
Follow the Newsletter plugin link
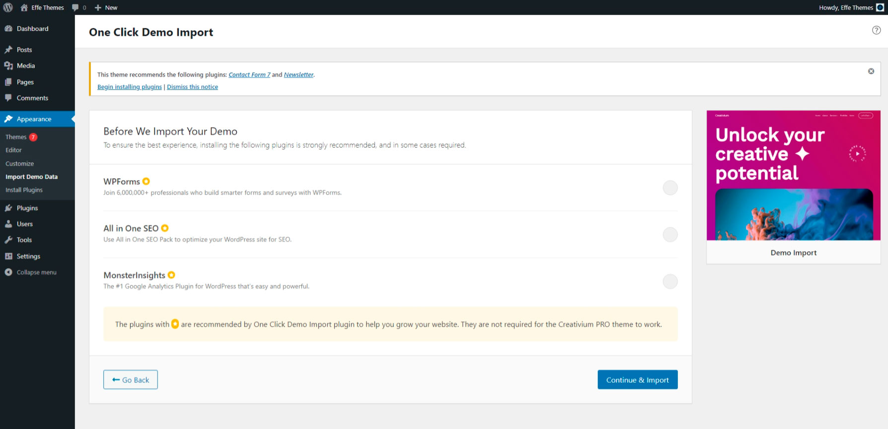298,74
